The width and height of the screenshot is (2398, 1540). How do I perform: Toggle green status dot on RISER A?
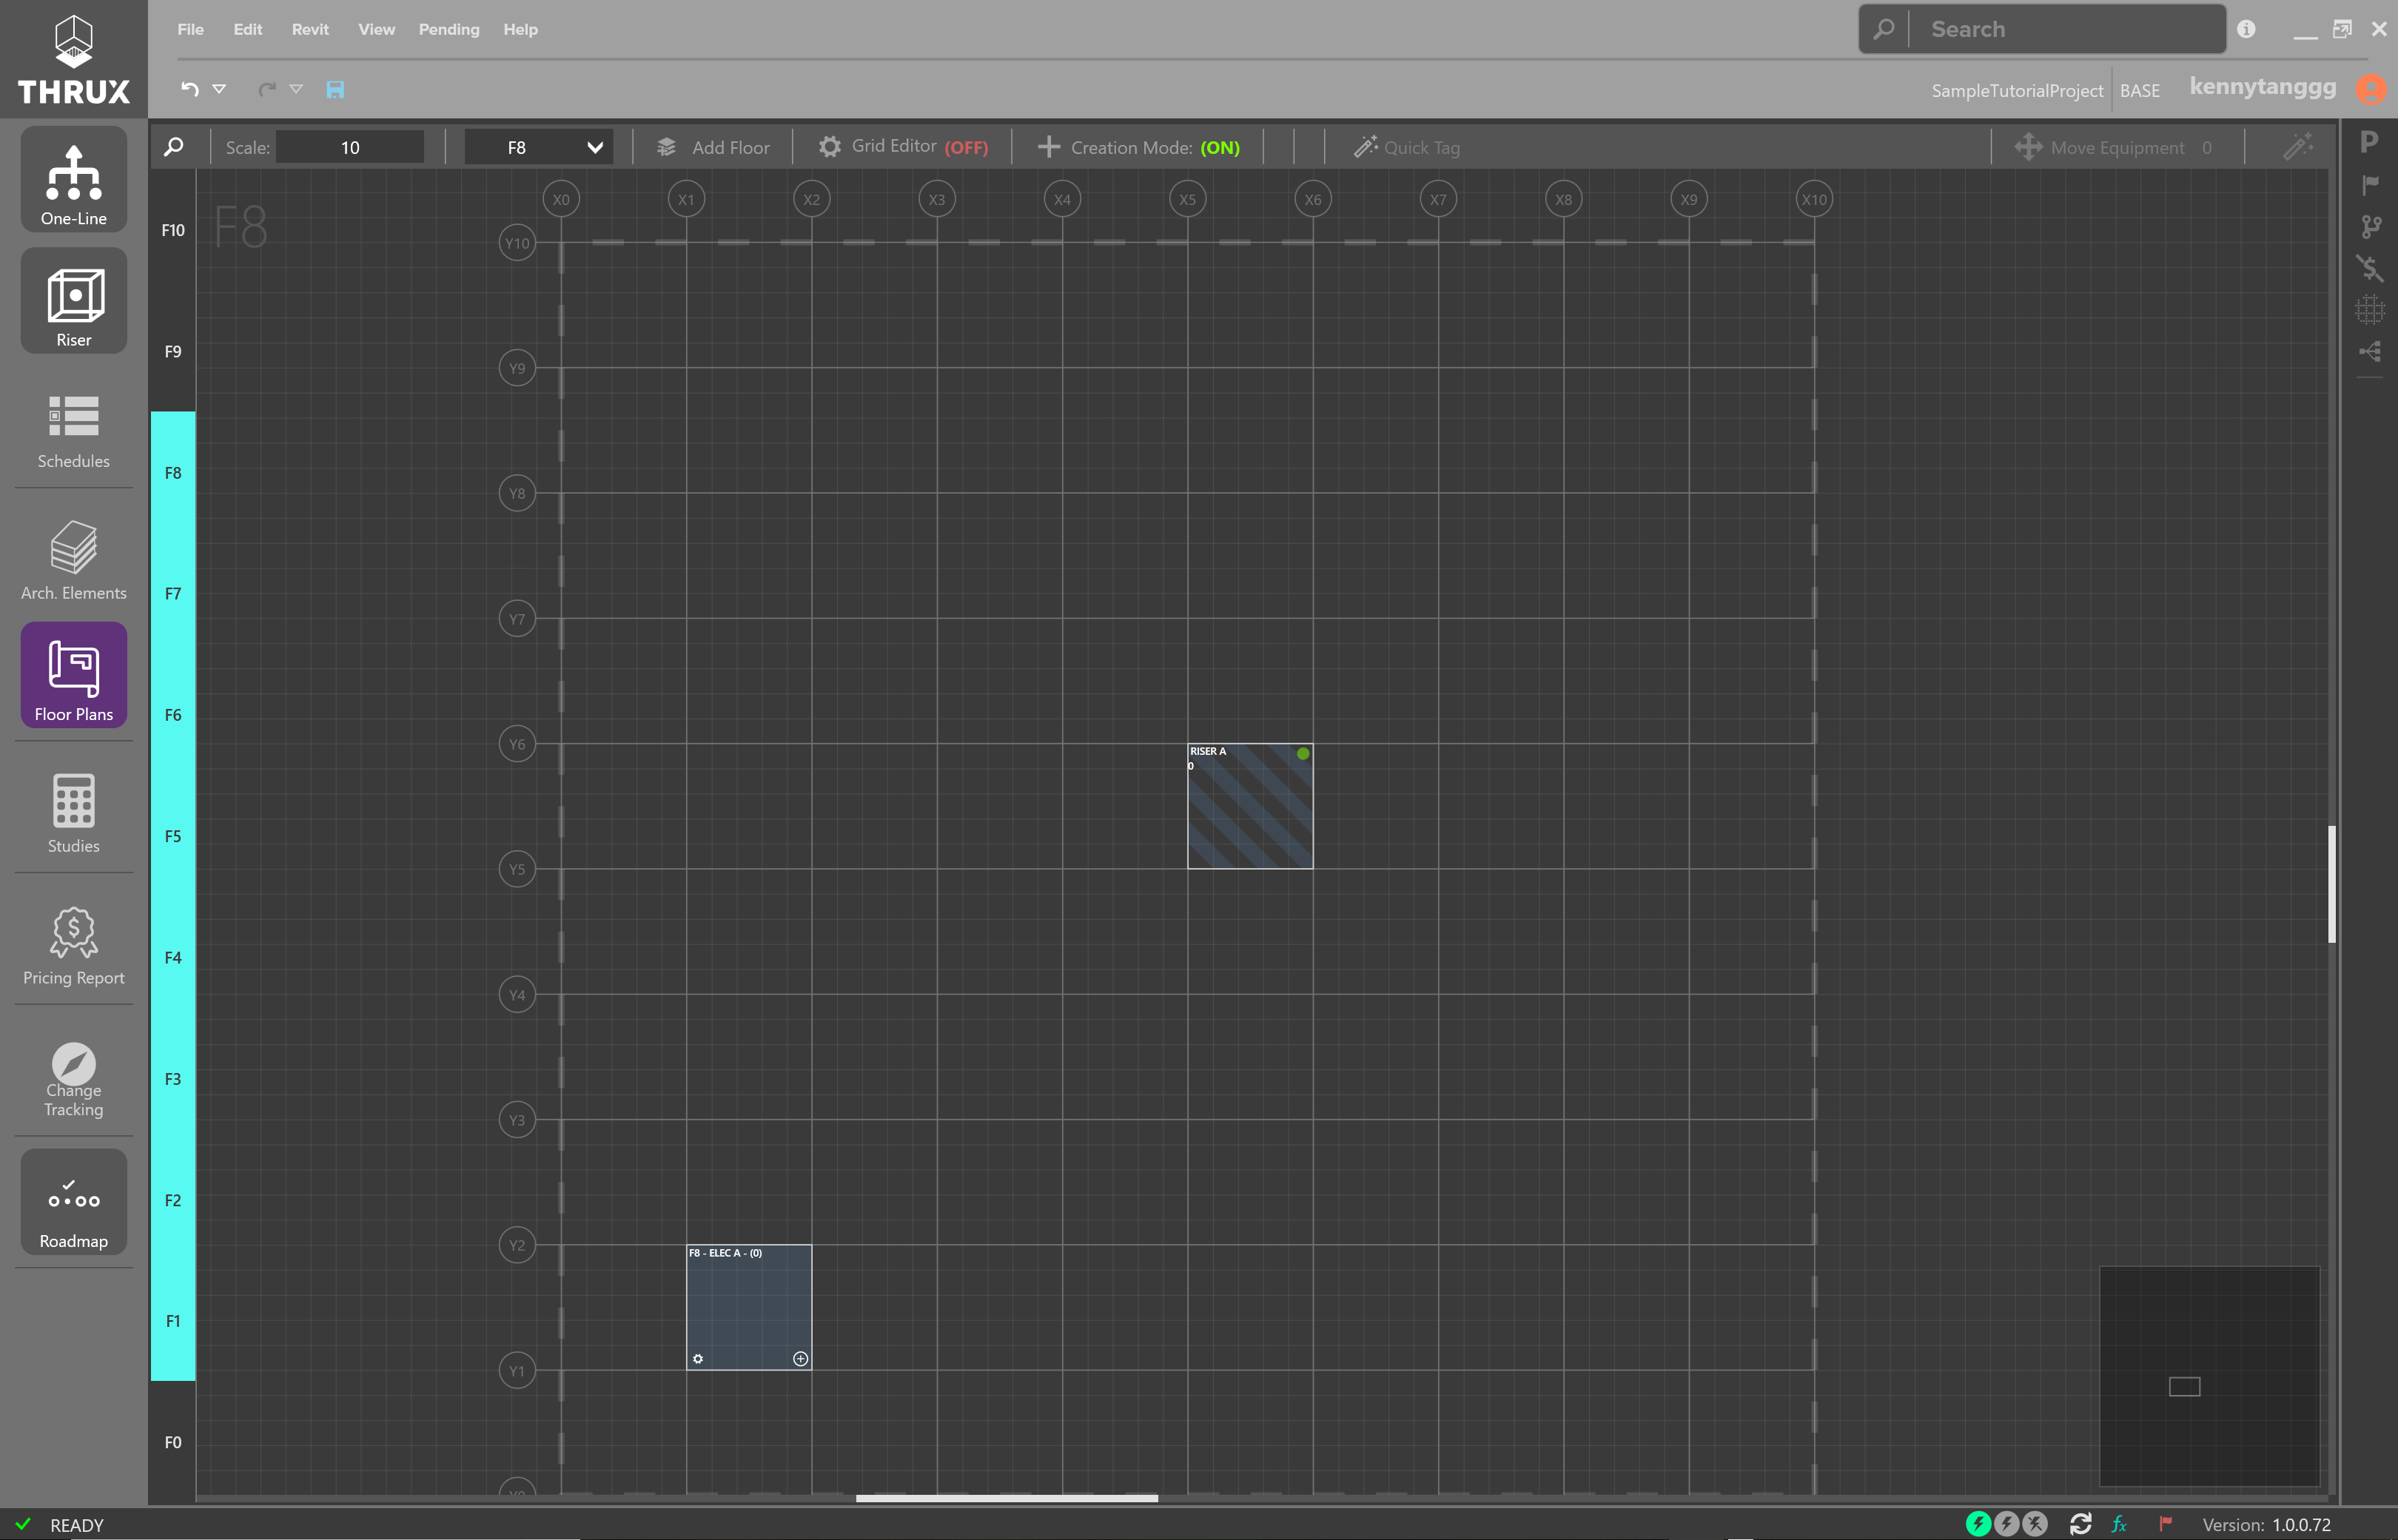coord(1303,754)
